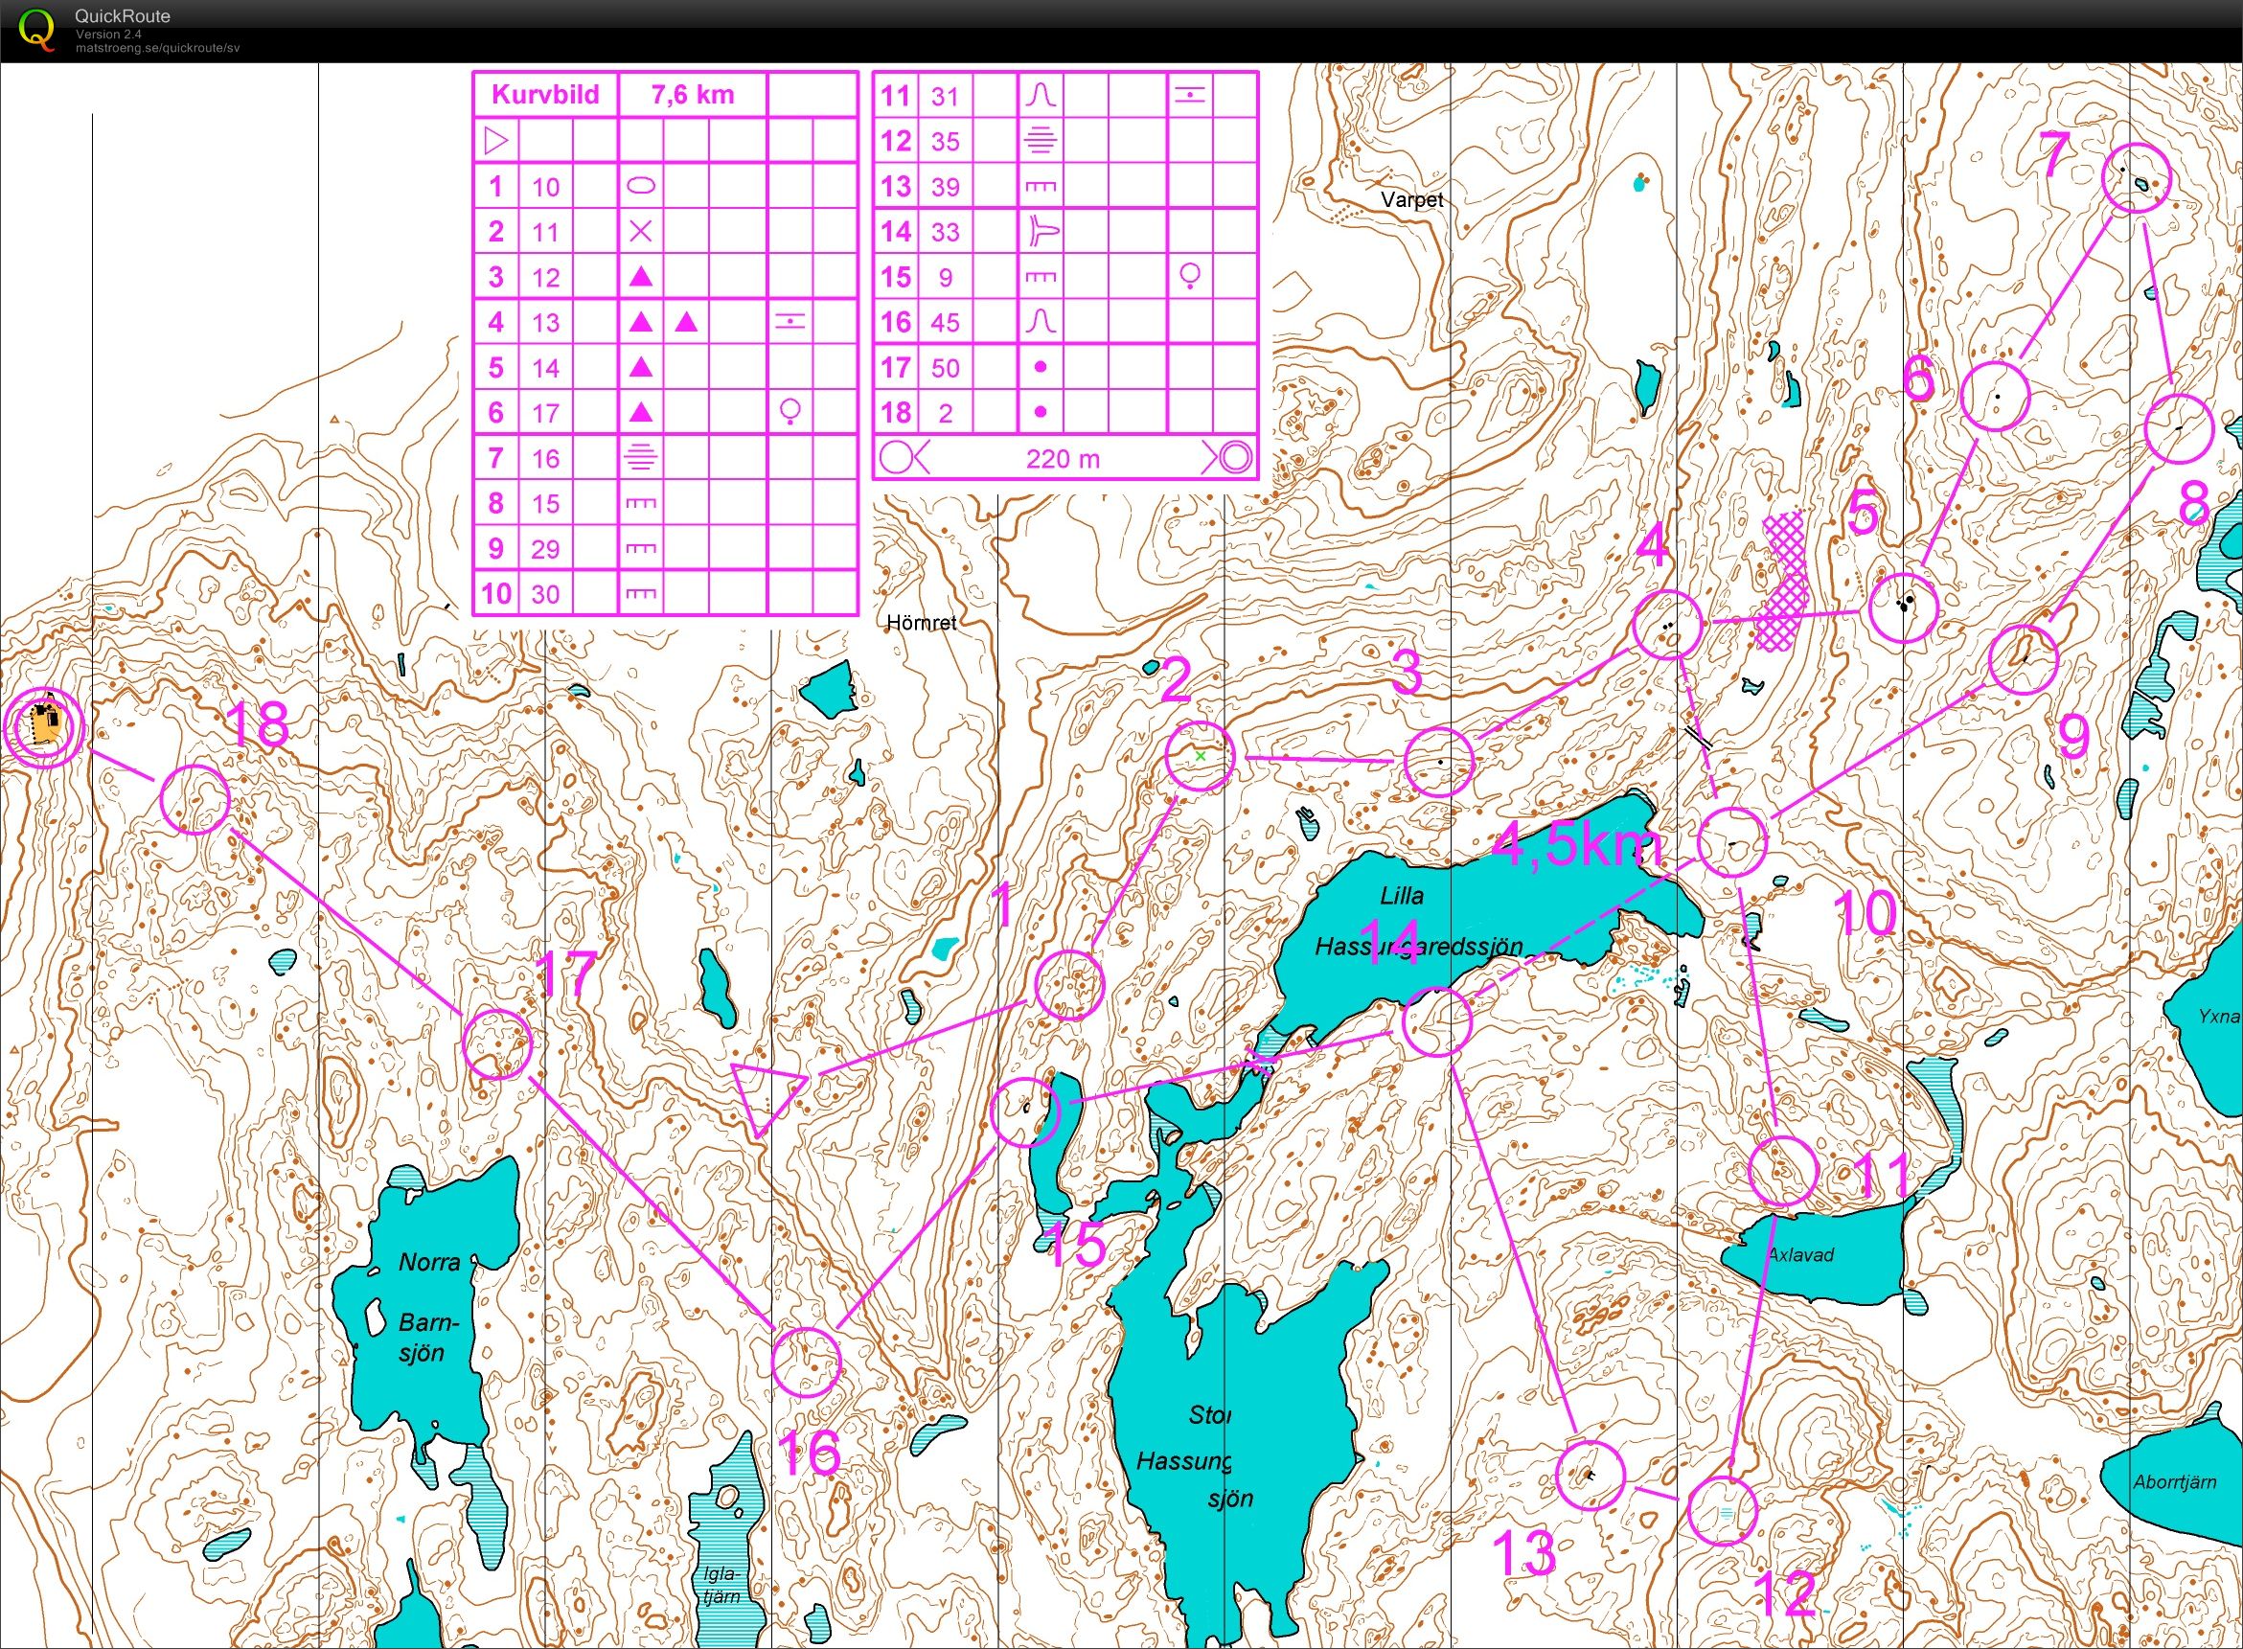Click the cliff symbol in row 8
The height and width of the screenshot is (1649, 2243).
coord(641,503)
